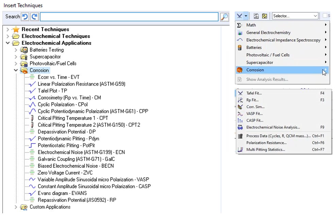Open the analysis button dropdown arrow
This screenshot has height=216, width=336.
tap(246, 16)
